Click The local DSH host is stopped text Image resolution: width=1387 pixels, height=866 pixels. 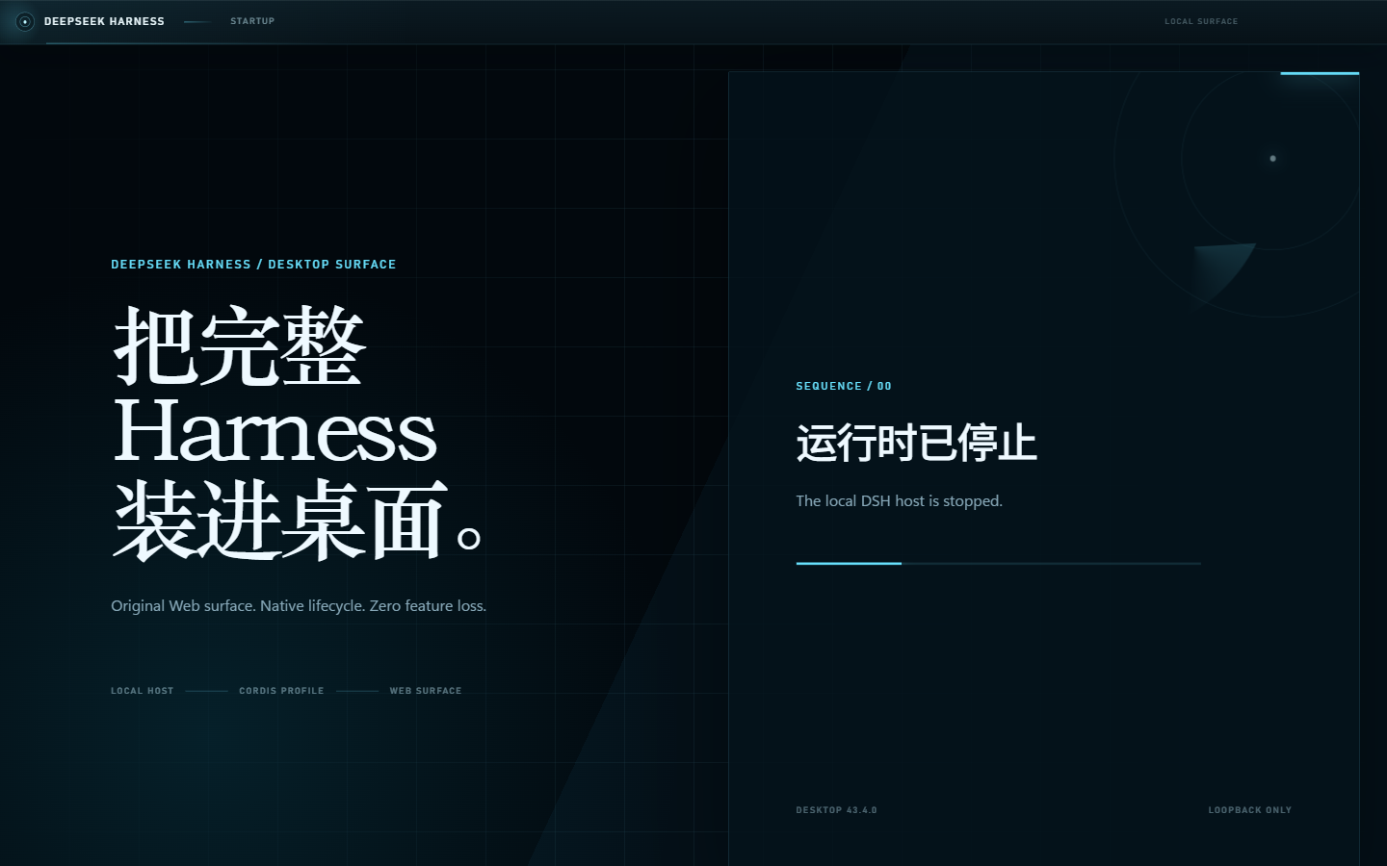pos(899,501)
